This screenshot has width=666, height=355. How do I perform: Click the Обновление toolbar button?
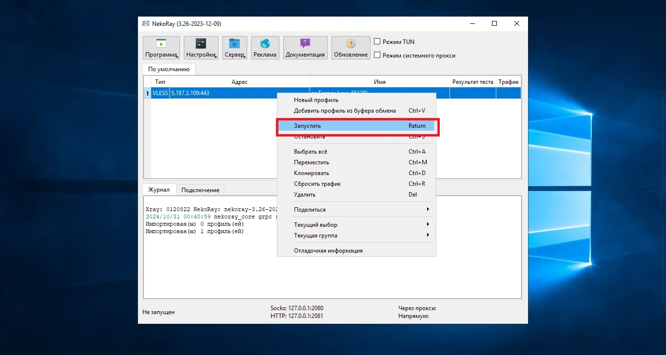click(351, 48)
